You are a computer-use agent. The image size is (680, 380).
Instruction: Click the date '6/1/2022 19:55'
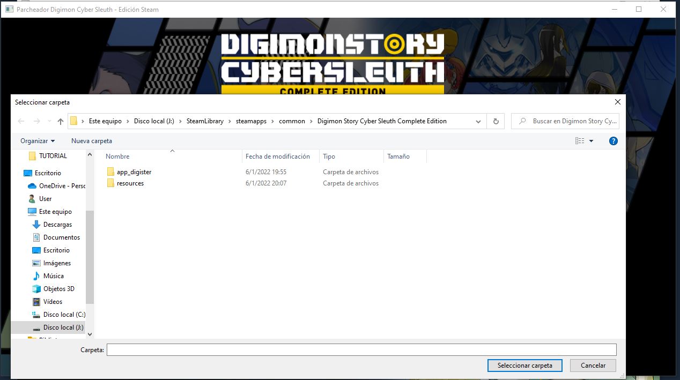[266, 172]
